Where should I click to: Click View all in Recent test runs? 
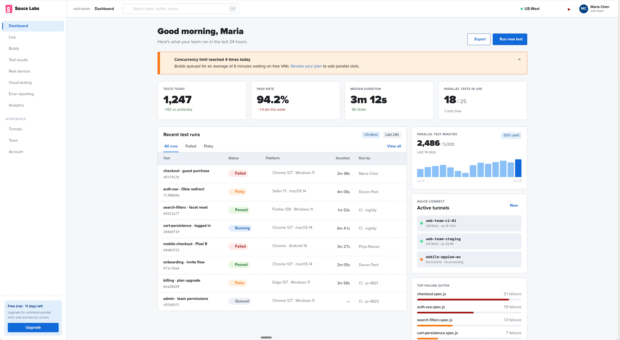394,146
